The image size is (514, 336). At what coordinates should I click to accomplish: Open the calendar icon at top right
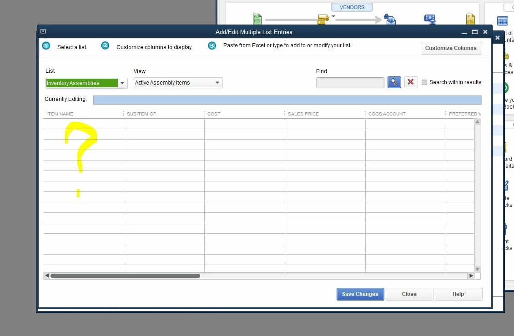pyautogui.click(x=503, y=21)
